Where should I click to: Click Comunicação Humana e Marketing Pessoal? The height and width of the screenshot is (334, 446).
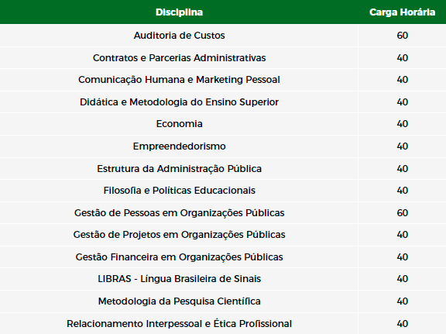click(x=179, y=80)
